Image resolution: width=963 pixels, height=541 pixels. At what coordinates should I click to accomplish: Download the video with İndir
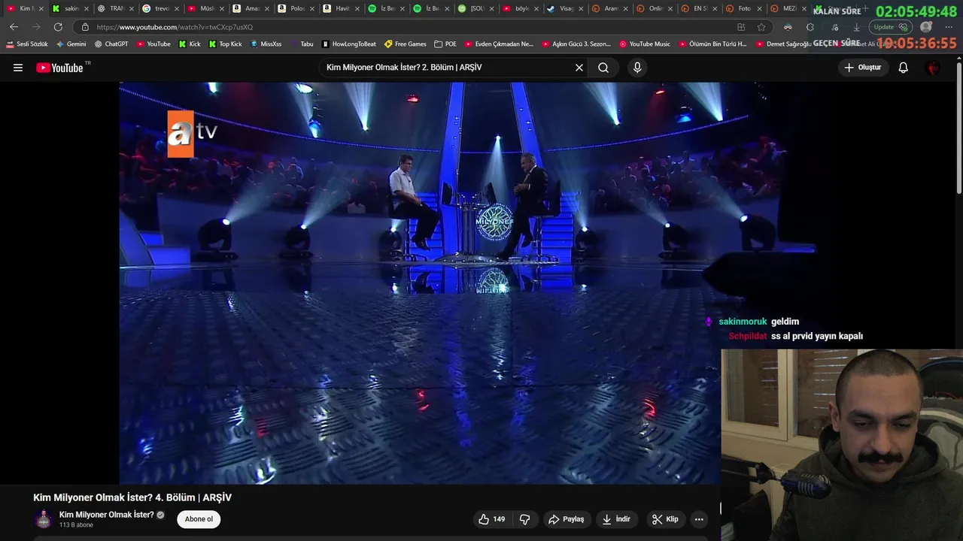(x=616, y=519)
